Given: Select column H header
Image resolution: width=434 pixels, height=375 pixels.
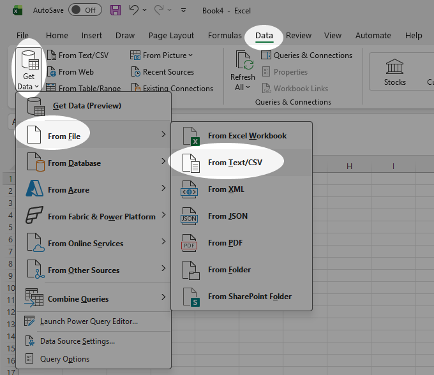Looking at the screenshot, I should 349,166.
